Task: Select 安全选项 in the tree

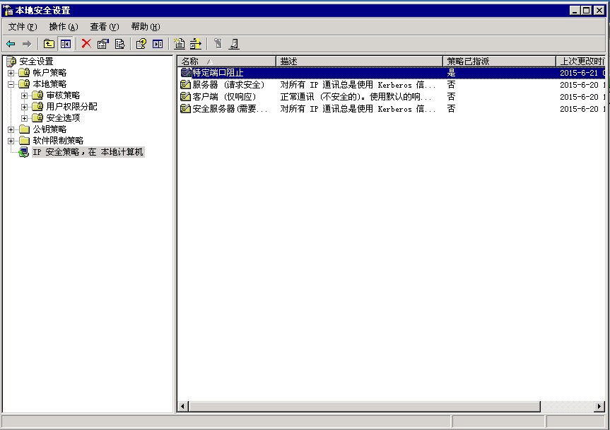Action: pyautogui.click(x=63, y=118)
